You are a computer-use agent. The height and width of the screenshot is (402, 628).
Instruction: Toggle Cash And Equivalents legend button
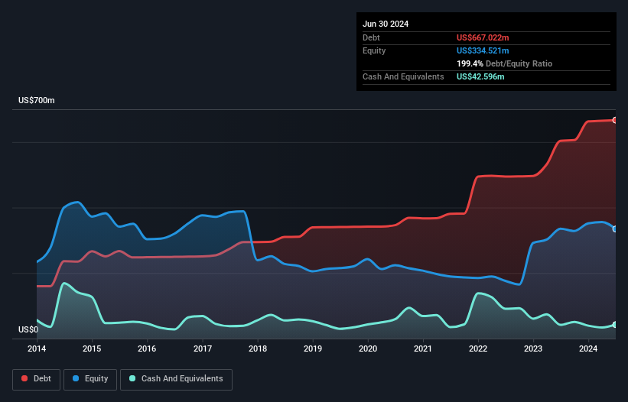click(176, 379)
